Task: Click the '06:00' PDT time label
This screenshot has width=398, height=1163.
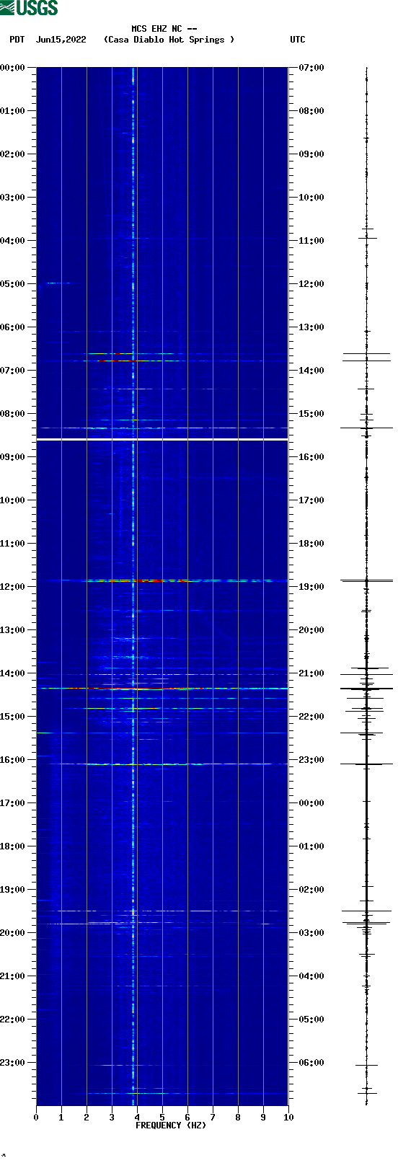Action: 12,327
